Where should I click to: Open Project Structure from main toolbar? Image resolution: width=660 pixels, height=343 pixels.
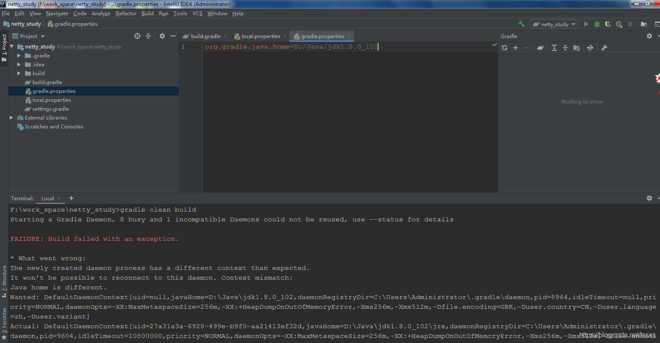point(644,24)
